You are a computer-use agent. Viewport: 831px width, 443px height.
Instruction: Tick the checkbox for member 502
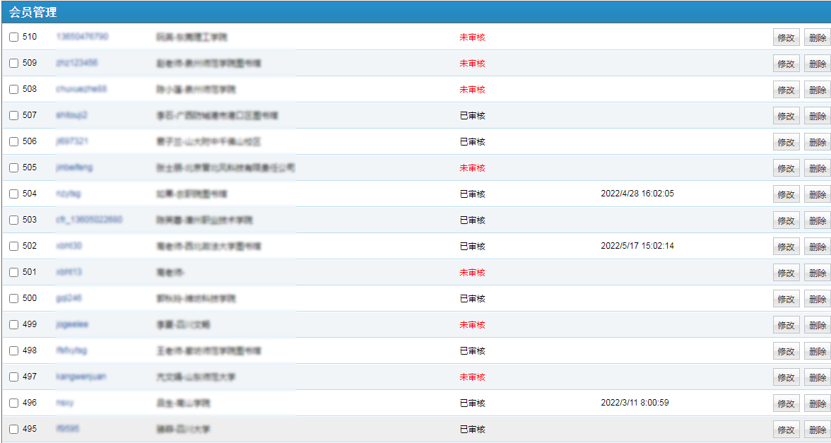click(14, 247)
